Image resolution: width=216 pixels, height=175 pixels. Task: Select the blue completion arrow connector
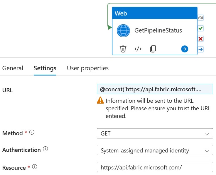click(201, 49)
